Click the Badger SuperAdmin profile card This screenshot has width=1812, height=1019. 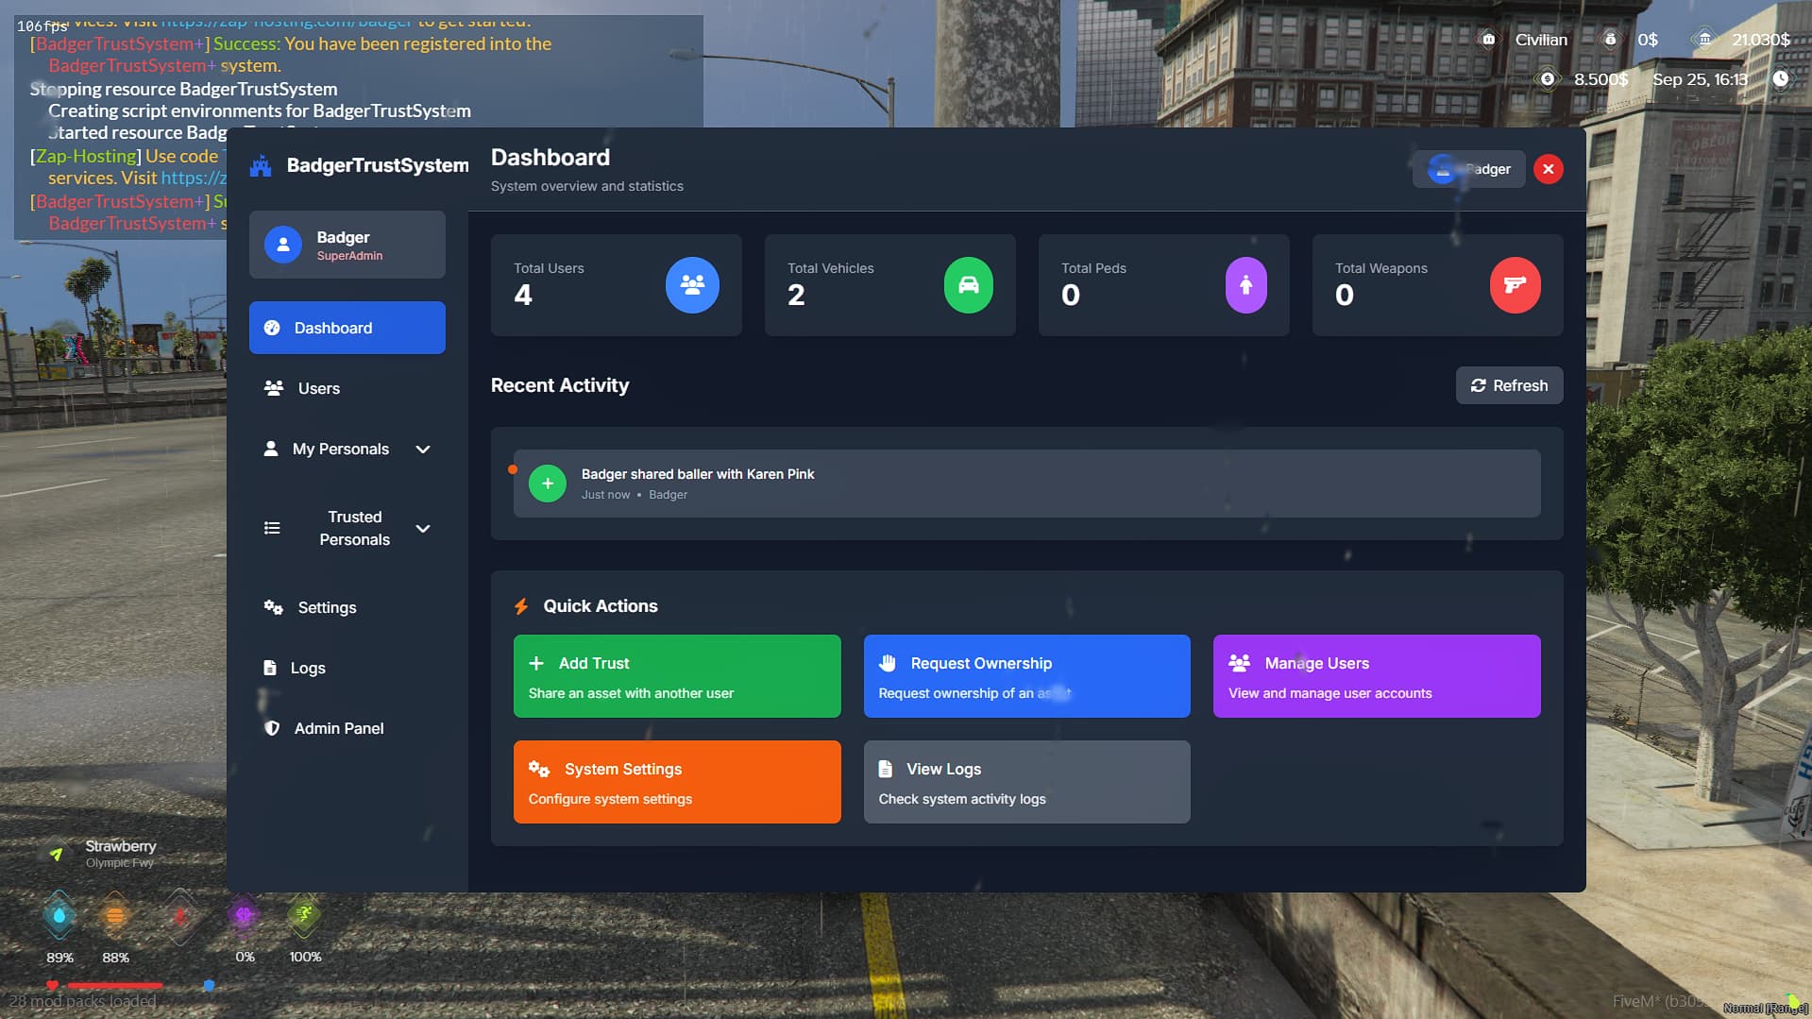coord(347,245)
